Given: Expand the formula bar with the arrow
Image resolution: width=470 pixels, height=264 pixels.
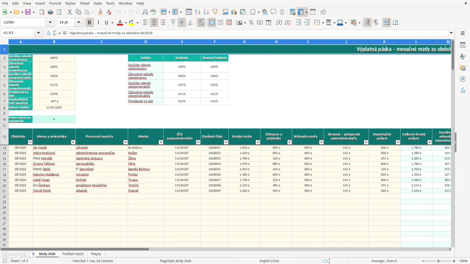Looking at the screenshot, I should (451, 33).
